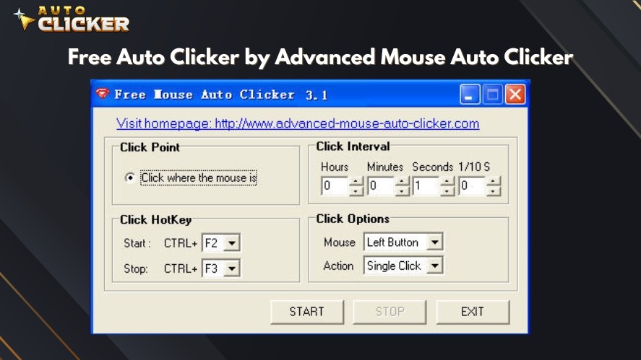
Task: Click the greyed-out STOP button
Action: 390,312
